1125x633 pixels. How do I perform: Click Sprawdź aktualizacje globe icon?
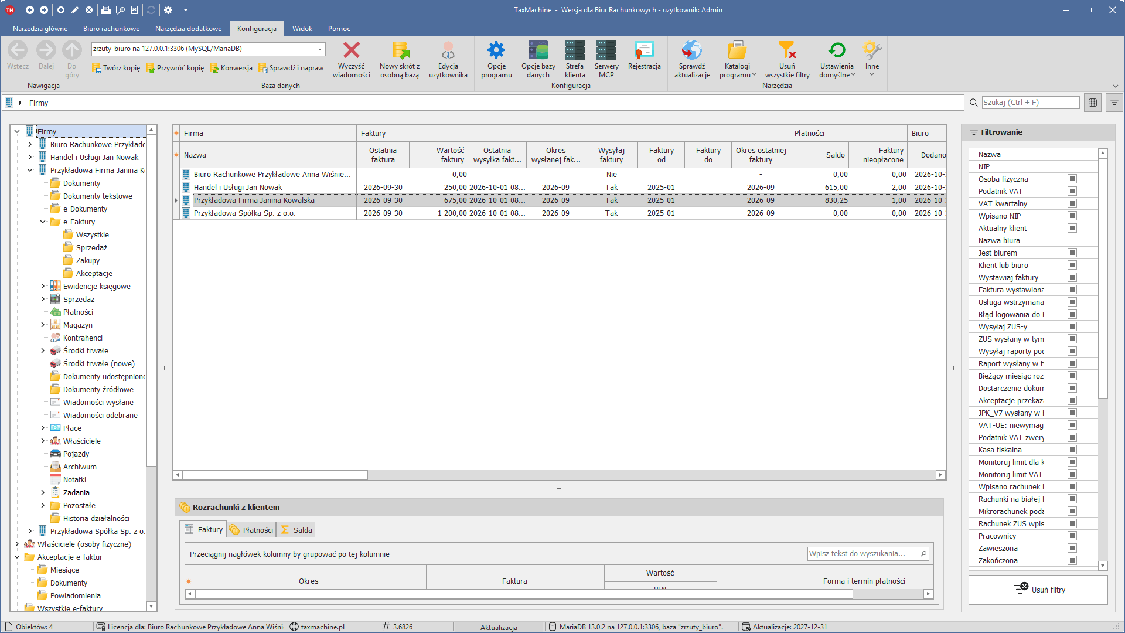point(692,50)
